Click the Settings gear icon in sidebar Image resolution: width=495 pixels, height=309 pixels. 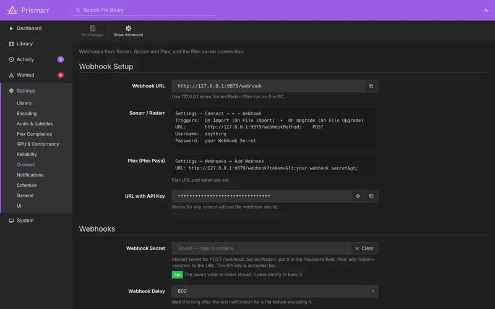pos(11,91)
